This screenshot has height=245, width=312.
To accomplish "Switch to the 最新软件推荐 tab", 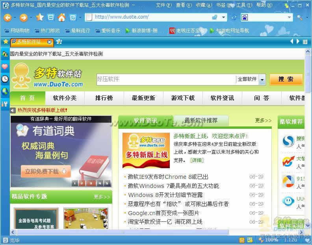I will point(201,121).
